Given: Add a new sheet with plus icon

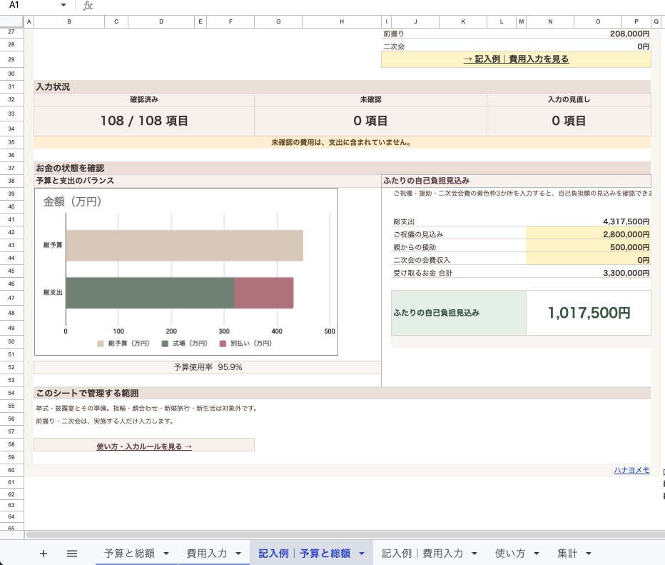Looking at the screenshot, I should click(x=44, y=553).
